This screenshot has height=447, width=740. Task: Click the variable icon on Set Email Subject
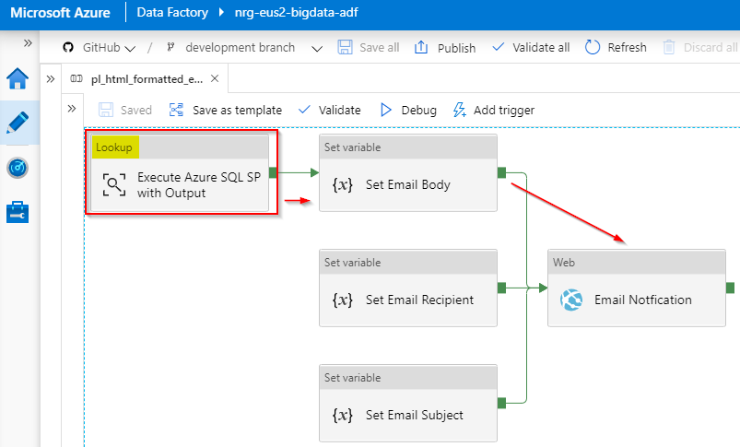[343, 415]
